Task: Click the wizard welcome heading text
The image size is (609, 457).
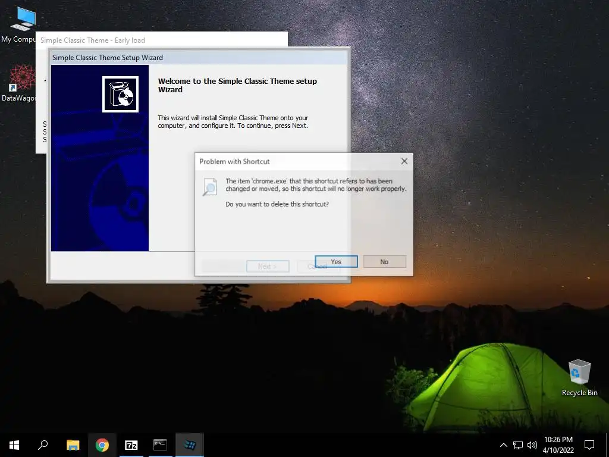Action: [x=237, y=85]
